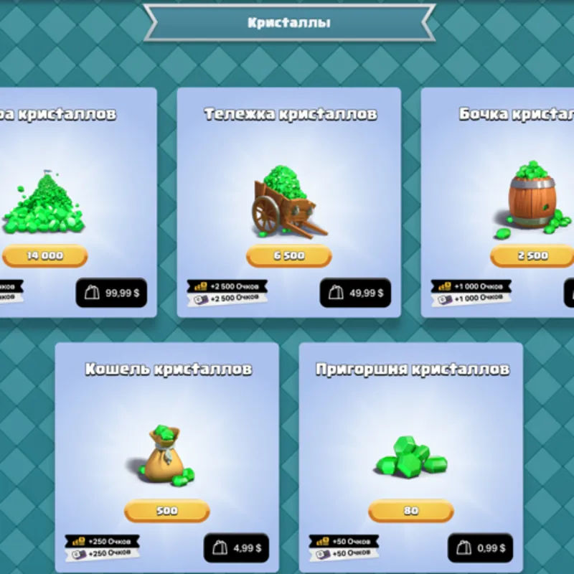Click the purple +2 500 Очков bonus badge
The image size is (574, 574).
point(227,298)
